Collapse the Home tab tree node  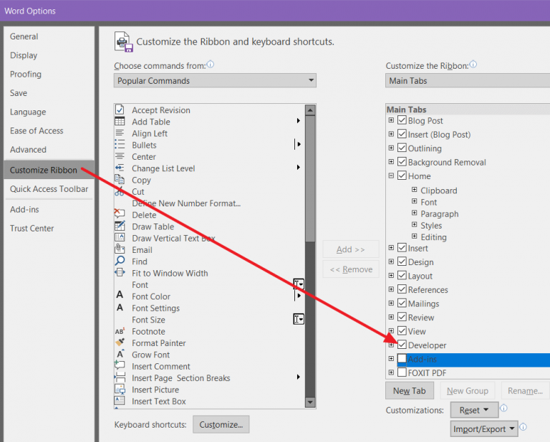(391, 176)
